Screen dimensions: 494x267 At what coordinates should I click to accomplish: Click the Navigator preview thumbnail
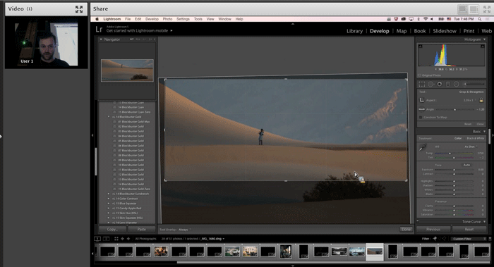(x=127, y=70)
